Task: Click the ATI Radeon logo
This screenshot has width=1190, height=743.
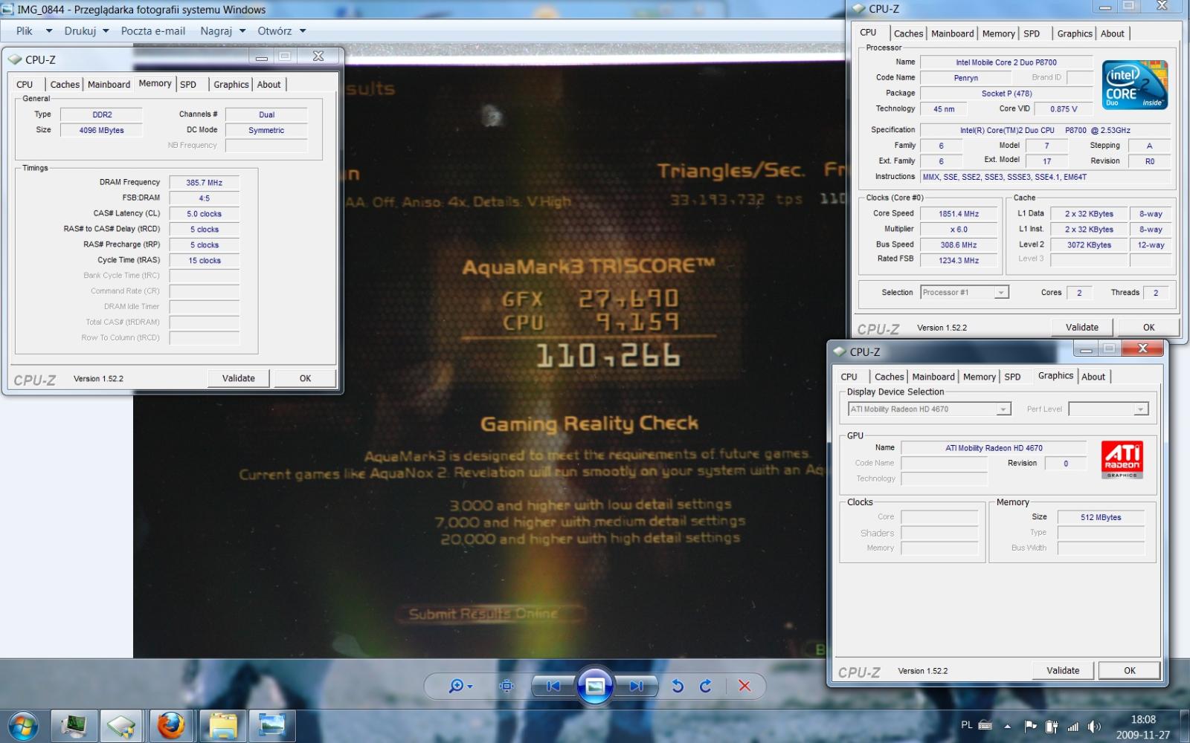Action: [x=1122, y=459]
